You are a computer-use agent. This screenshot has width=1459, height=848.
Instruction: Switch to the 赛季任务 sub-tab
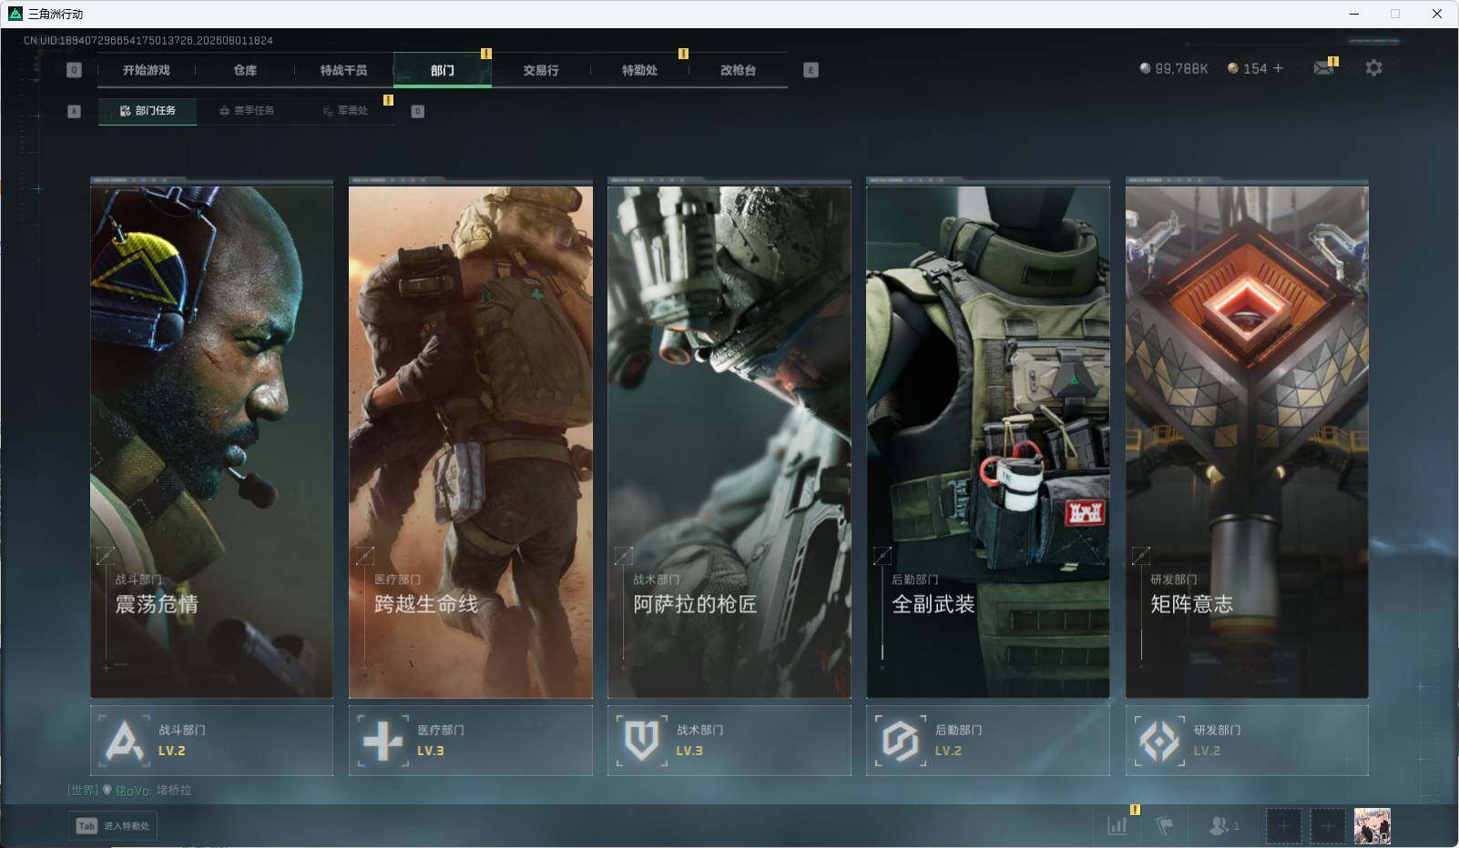[247, 111]
